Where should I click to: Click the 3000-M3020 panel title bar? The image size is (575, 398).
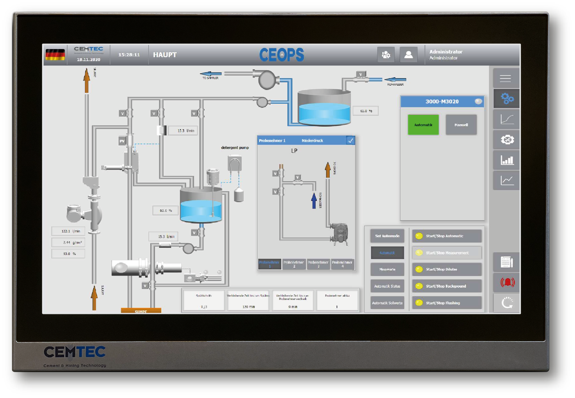442,101
